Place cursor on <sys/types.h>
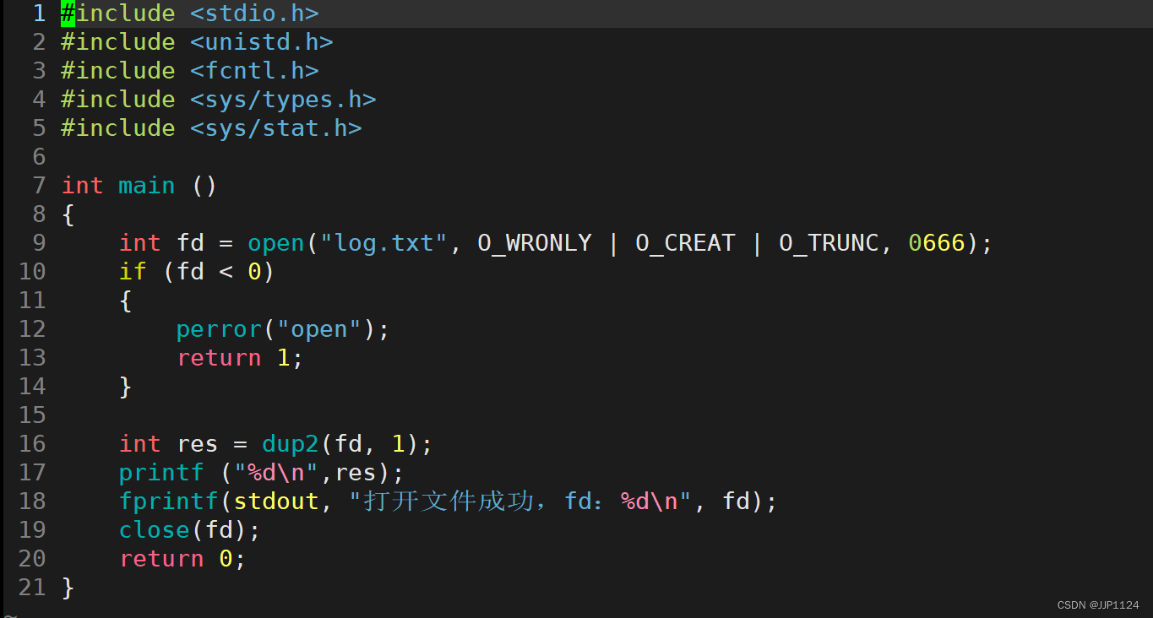Viewport: 1153px width, 618px height. coord(283,100)
